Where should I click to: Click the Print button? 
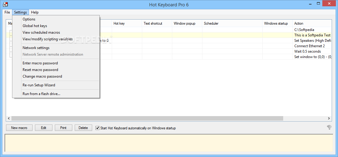[63, 128]
